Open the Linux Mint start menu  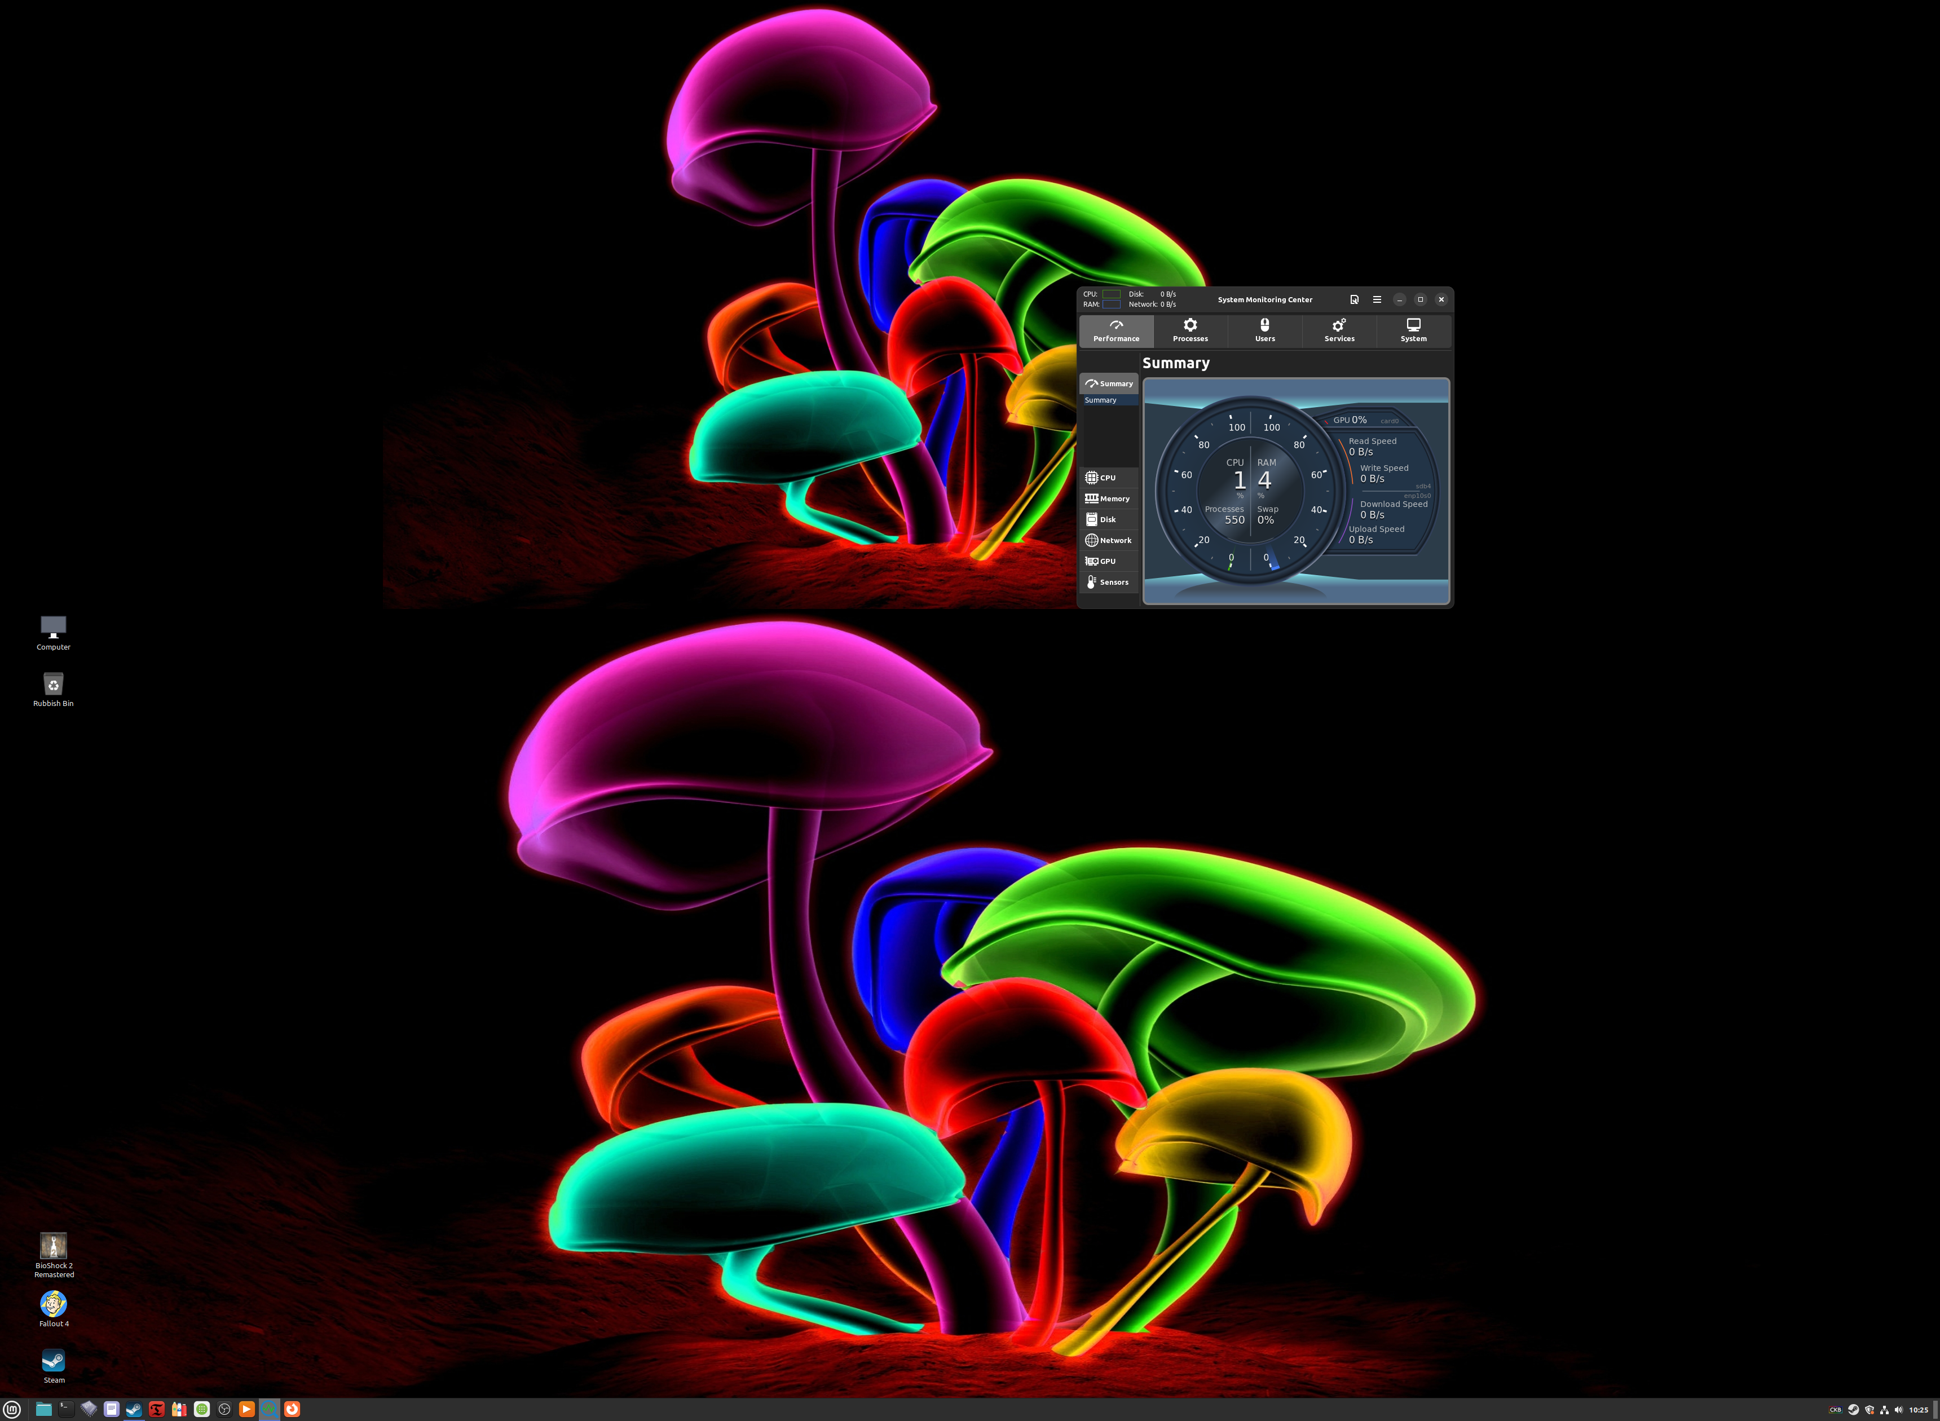point(12,1409)
